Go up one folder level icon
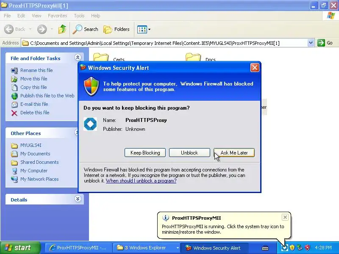Screen dimensions: 339x254 tap(62, 29)
